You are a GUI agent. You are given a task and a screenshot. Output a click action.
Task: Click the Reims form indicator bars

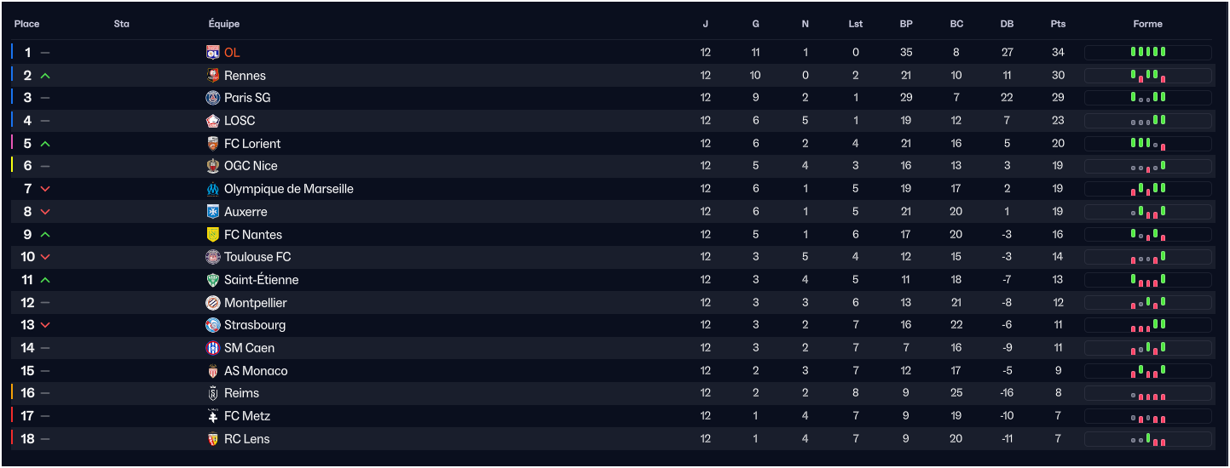click(1147, 394)
